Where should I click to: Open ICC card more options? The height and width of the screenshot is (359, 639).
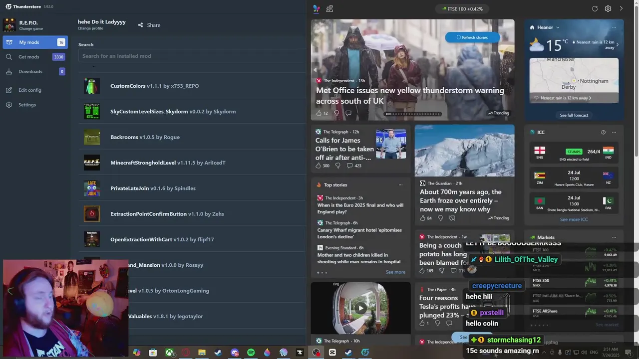[614, 132]
